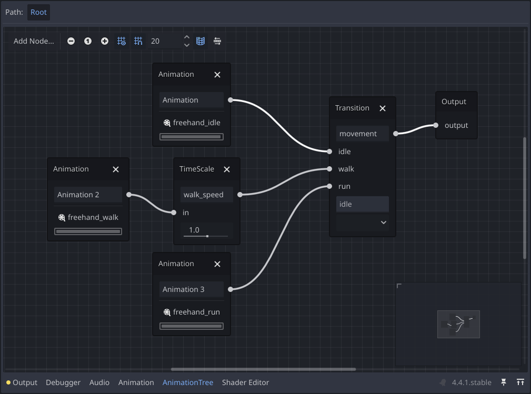531x394 pixels.
Task: Click the minimap resize corner handle
Action: (399, 286)
